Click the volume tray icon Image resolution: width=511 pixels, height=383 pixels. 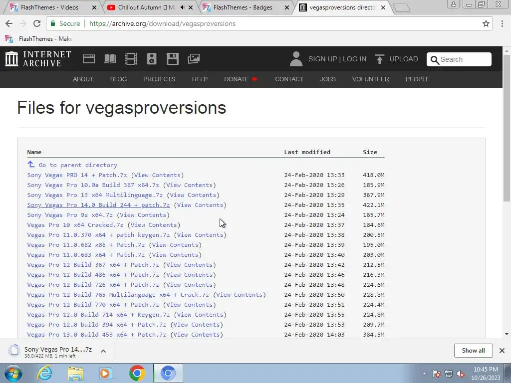(461, 374)
